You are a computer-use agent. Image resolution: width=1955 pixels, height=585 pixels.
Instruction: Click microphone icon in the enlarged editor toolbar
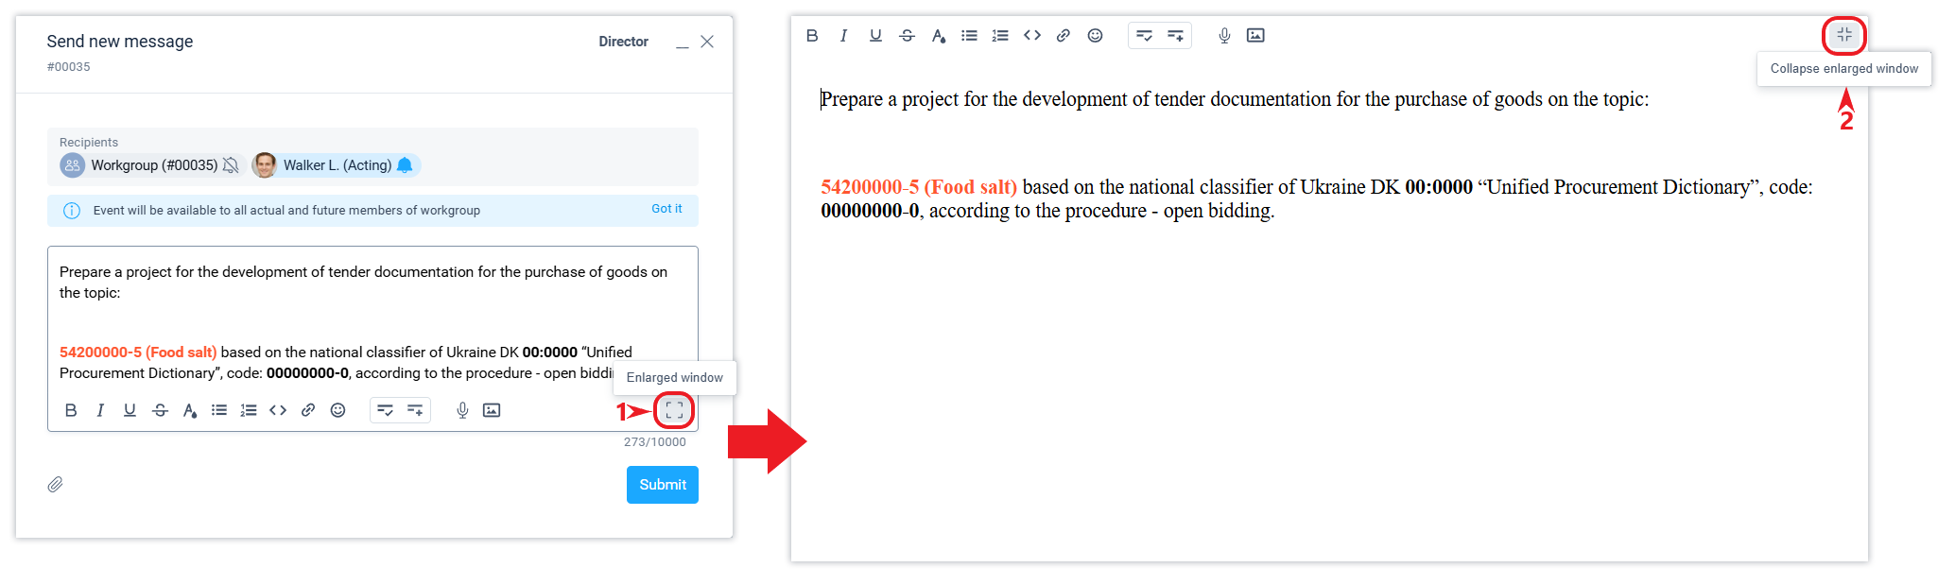point(1224,36)
